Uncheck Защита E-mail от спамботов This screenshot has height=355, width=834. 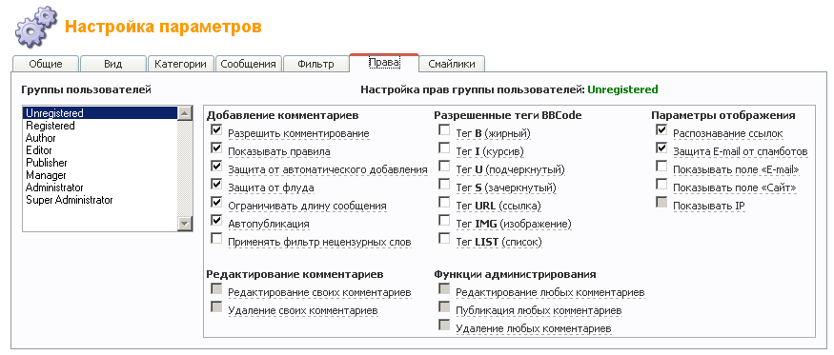click(x=661, y=148)
